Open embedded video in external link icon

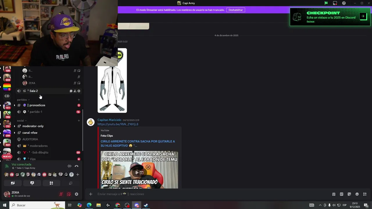tap(142, 173)
